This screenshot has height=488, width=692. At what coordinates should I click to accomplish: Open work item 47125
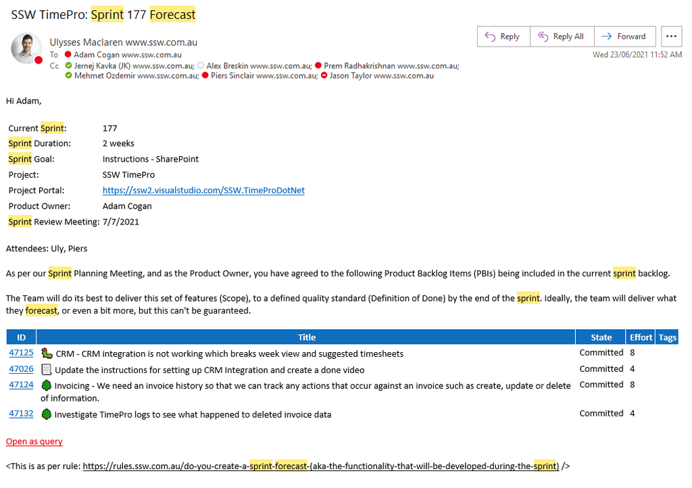click(21, 352)
